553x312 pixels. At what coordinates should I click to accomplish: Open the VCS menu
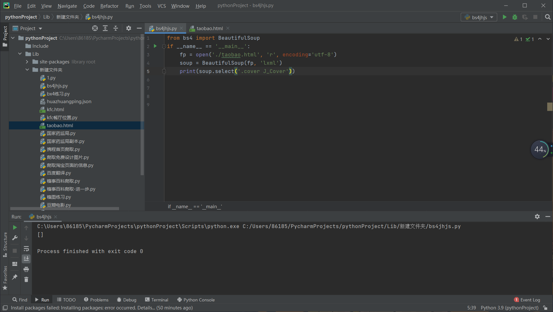[x=162, y=6]
